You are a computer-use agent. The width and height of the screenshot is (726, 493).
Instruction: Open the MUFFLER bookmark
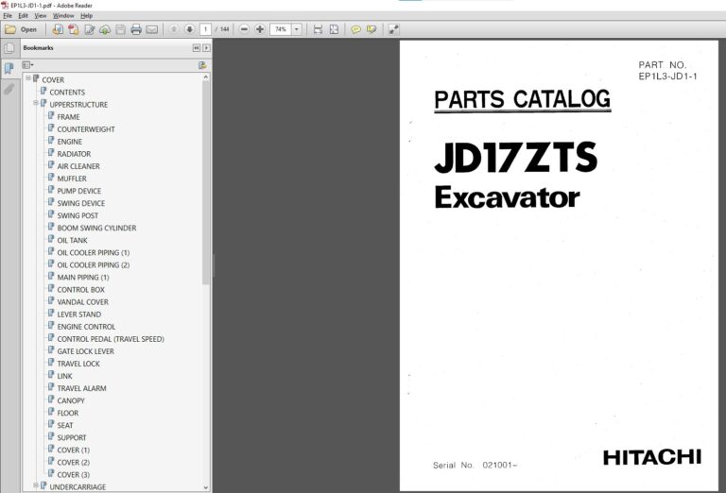(71, 178)
